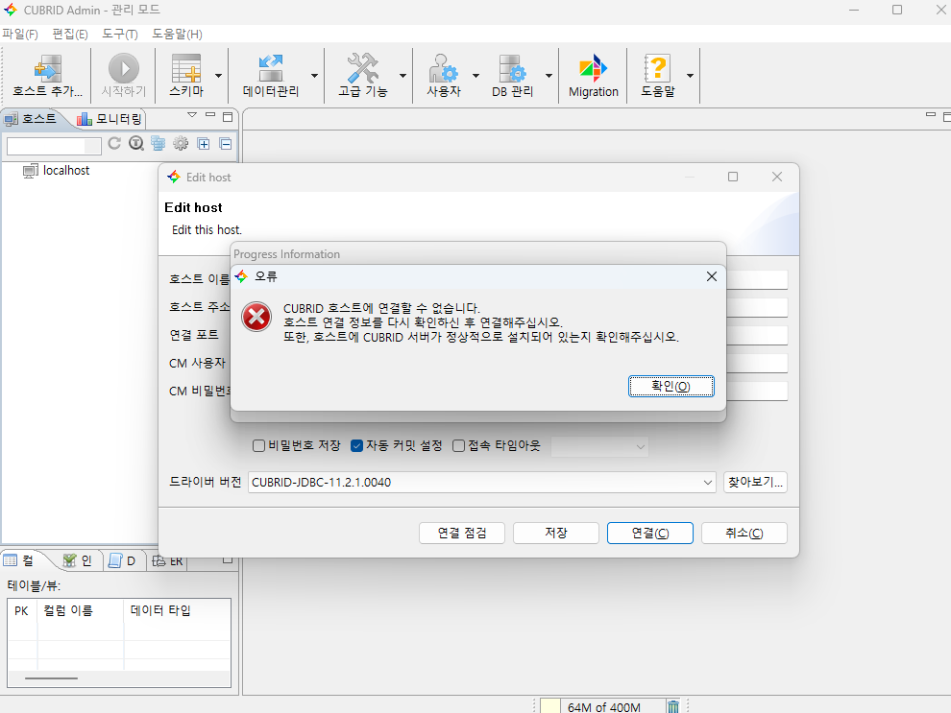
Task: Click the garbage collector trash icon
Action: (673, 706)
